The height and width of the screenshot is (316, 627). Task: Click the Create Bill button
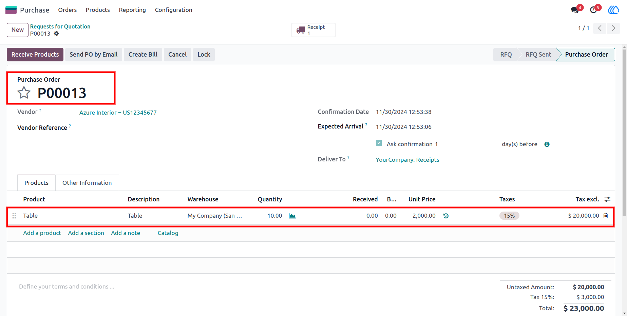[x=143, y=55]
